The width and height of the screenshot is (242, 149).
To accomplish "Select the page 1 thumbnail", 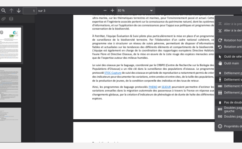I will coord(10,45).
